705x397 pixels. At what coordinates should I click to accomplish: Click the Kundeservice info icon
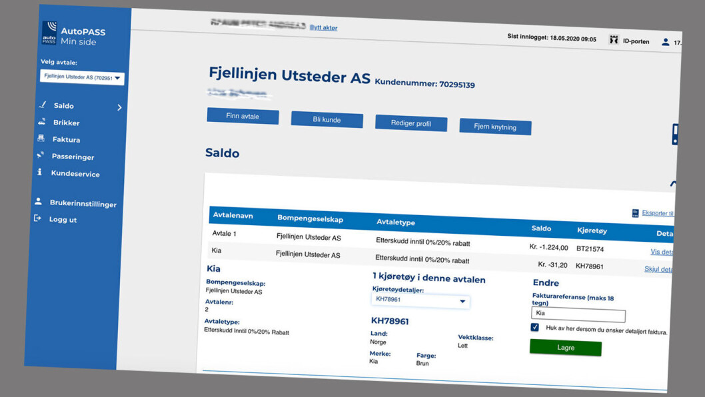pyautogui.click(x=39, y=172)
